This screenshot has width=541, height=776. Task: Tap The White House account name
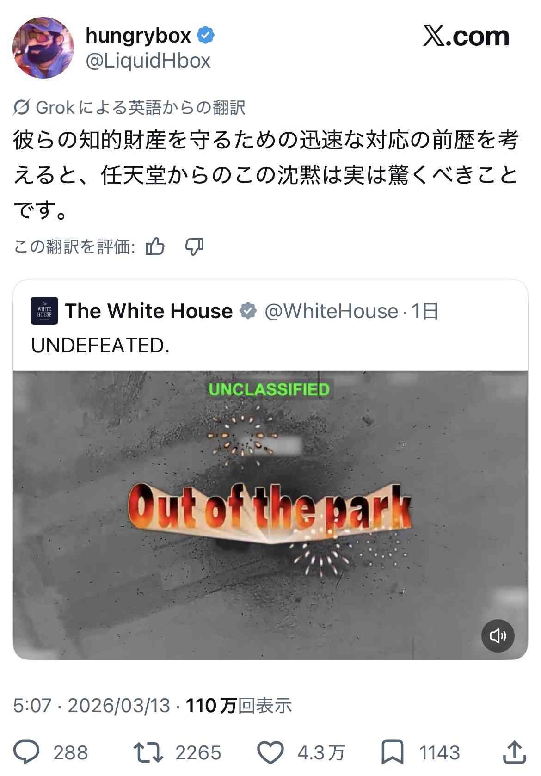click(x=148, y=311)
